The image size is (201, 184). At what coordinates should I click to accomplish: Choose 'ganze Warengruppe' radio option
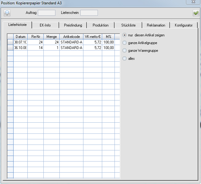125,51
